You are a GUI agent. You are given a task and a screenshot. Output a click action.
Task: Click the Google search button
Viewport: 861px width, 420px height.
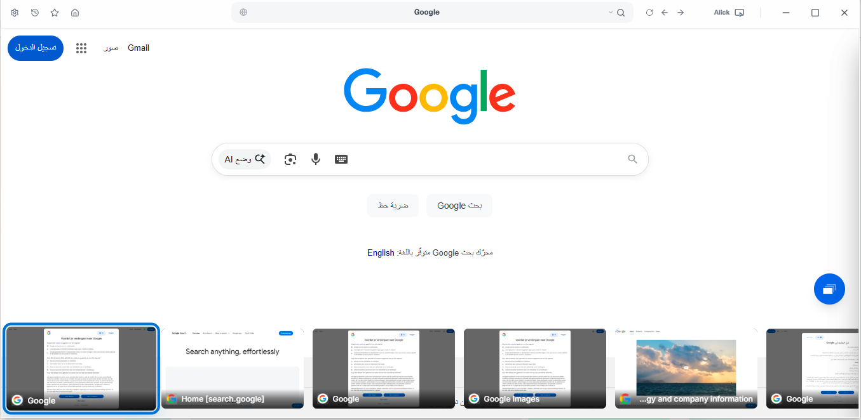459,206
